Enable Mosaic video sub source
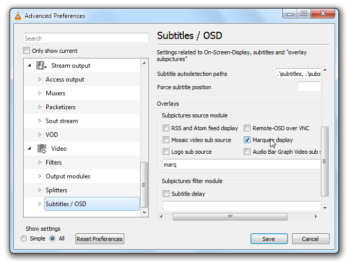The image size is (347, 262). [x=166, y=140]
